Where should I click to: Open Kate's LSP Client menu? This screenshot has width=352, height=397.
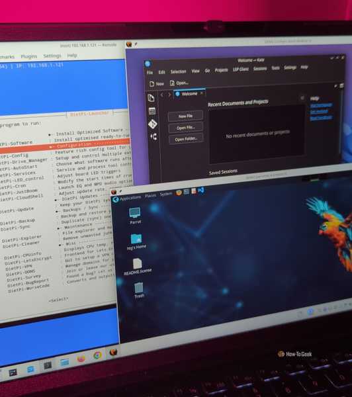(x=241, y=69)
